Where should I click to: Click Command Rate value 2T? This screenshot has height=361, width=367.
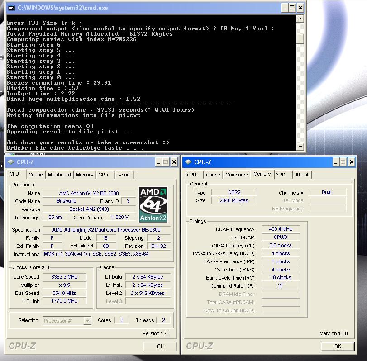coord(281,285)
